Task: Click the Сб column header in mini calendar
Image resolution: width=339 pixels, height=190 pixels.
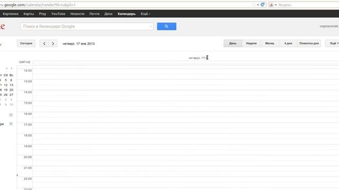Action: pyautogui.click(x=6, y=75)
